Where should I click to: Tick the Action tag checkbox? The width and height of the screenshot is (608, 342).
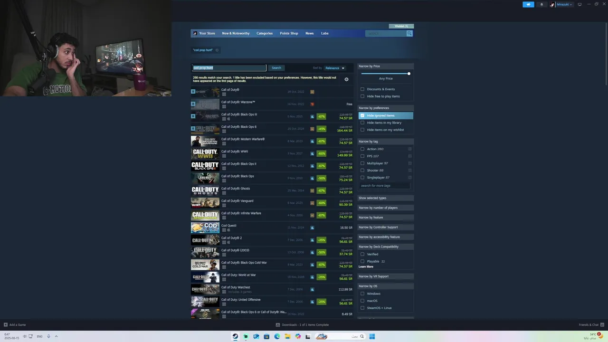362,149
